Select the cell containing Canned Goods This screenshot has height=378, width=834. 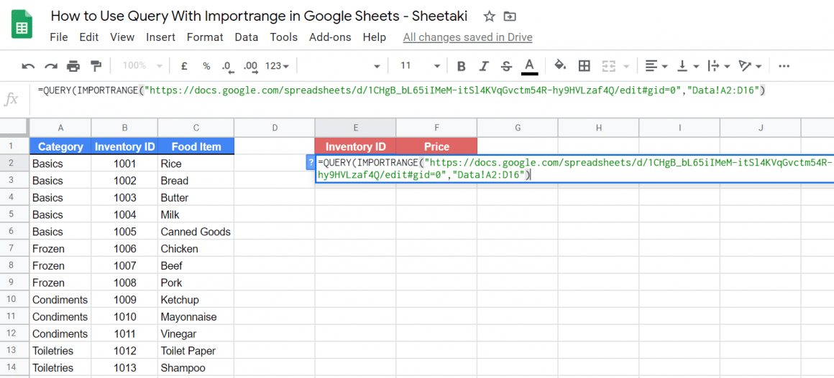click(196, 232)
